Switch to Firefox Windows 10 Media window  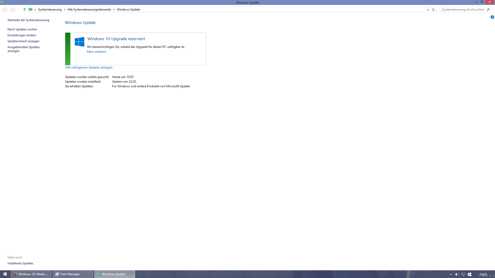(x=31, y=274)
